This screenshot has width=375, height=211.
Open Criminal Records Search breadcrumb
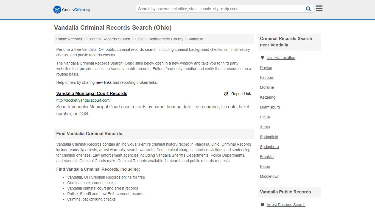click(x=109, y=39)
